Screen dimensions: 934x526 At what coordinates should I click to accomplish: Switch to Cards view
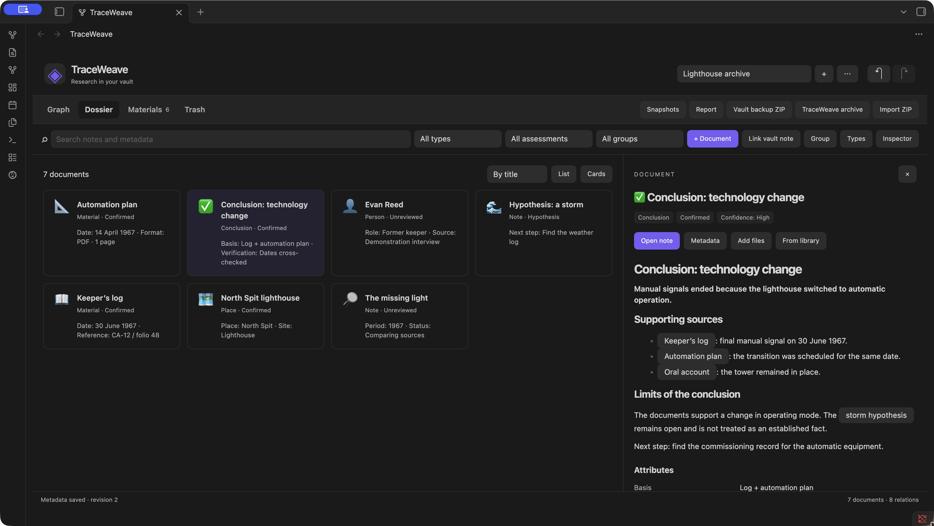tap(596, 174)
